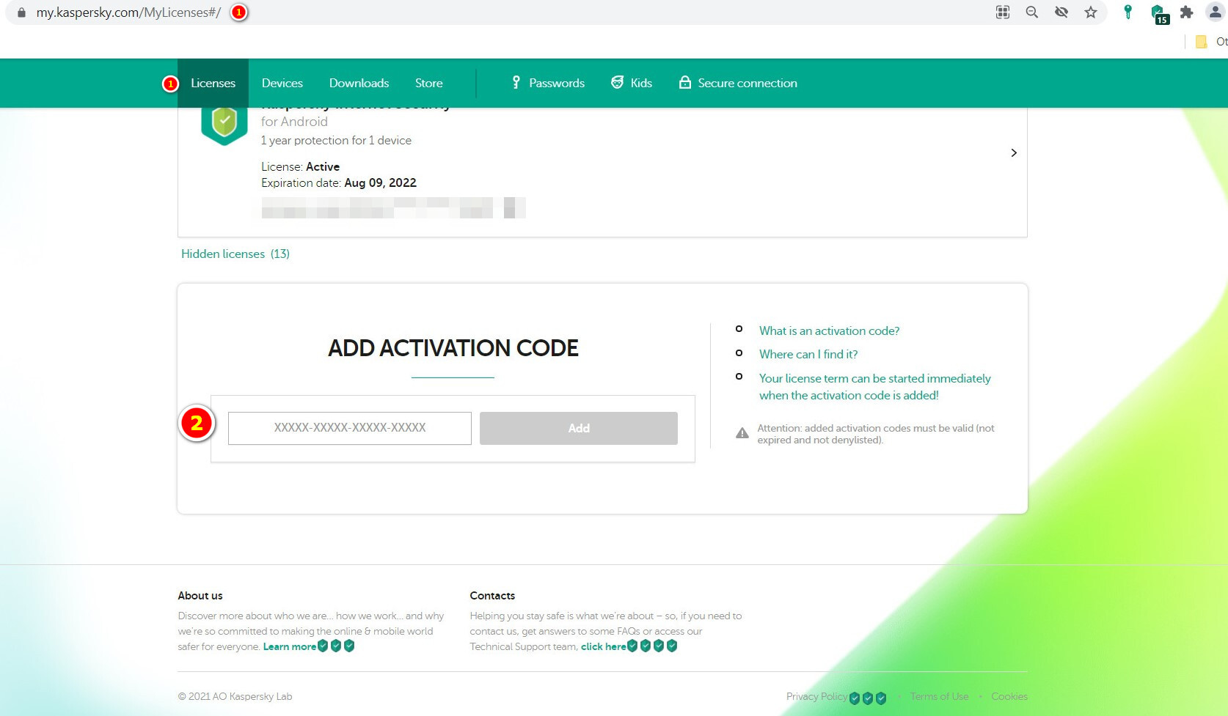
Task: Open the browser profile avatar
Action: click(x=1216, y=12)
